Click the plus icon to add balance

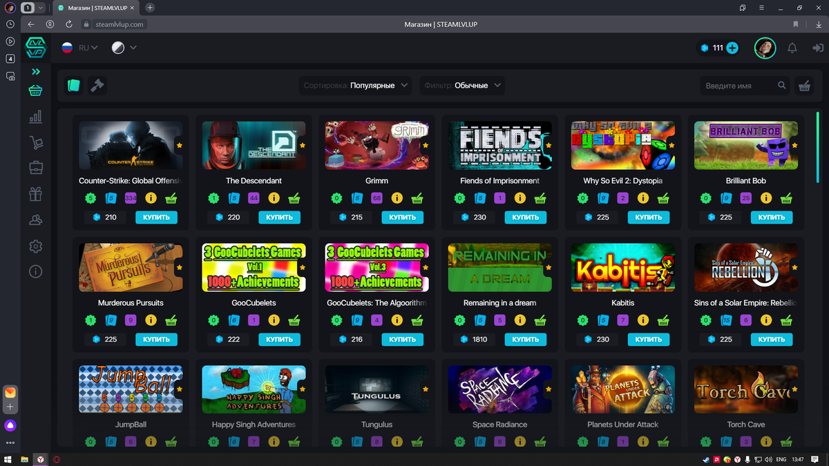tap(732, 48)
